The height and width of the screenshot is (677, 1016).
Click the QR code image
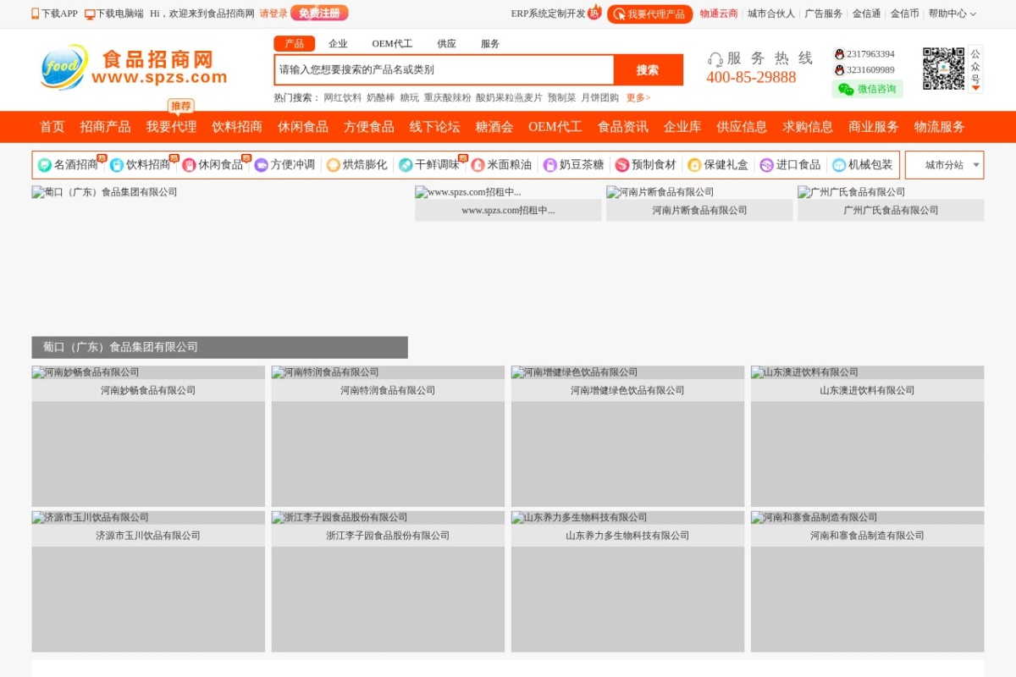coord(943,69)
